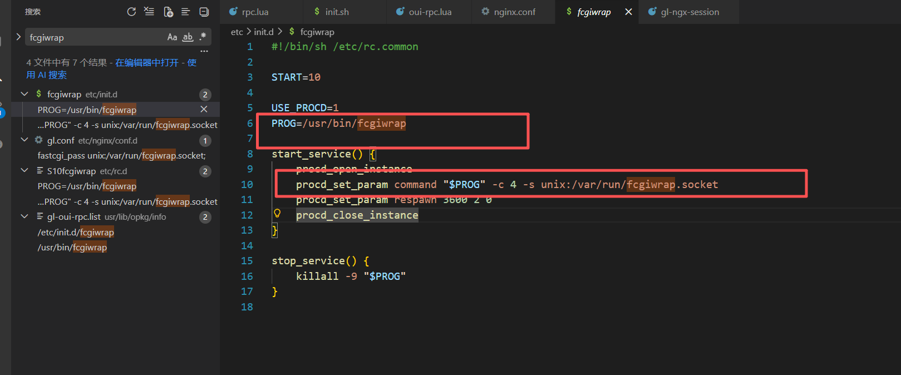901x375 pixels.
Task: Click the 在编辑器中打开 link
Action: (147, 63)
